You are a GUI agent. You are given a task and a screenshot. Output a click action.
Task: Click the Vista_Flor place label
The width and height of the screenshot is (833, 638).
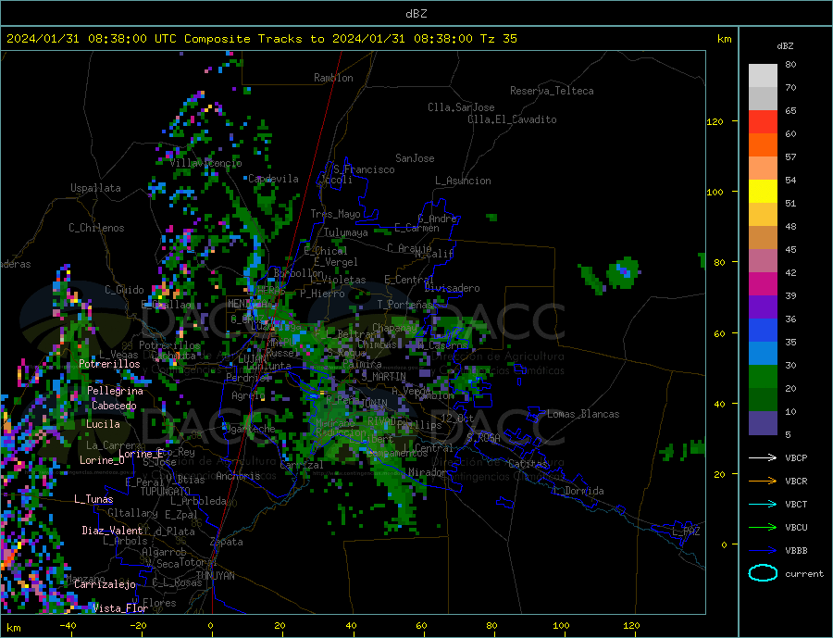[120, 608]
